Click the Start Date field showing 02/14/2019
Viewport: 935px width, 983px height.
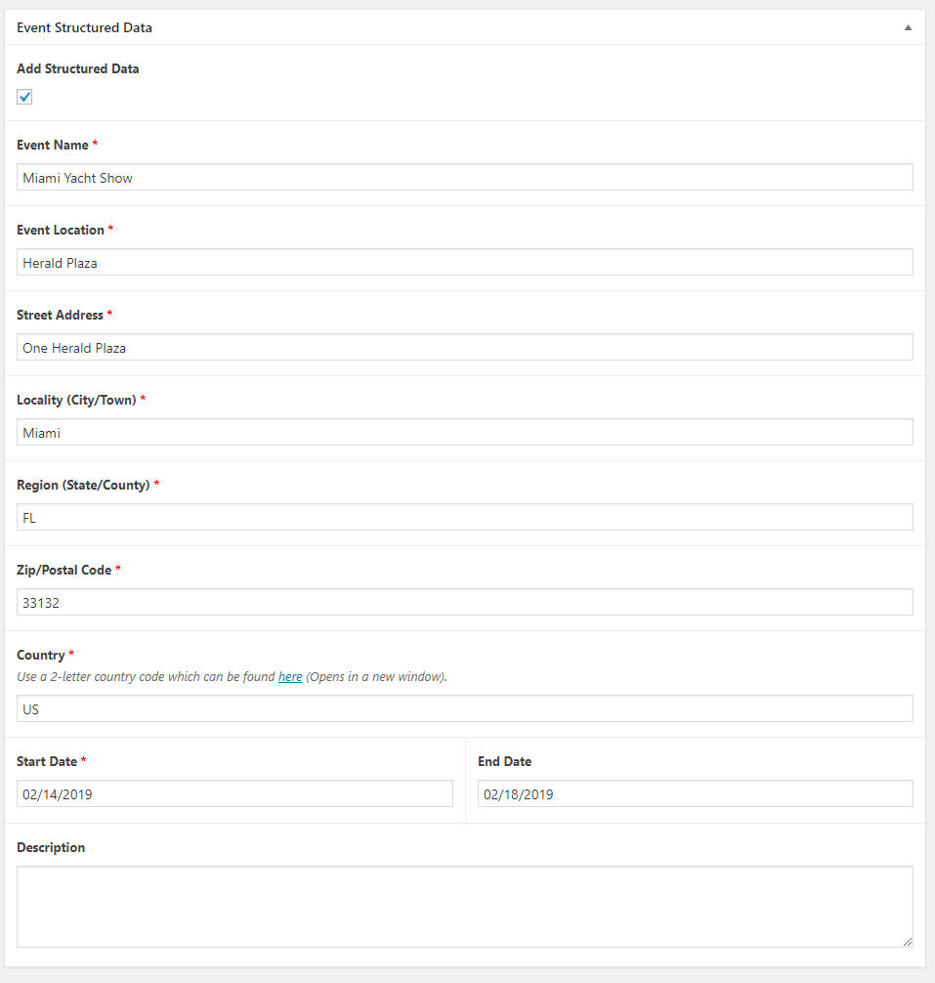[234, 793]
